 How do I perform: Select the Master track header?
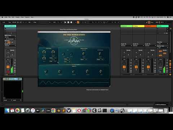coord(163,26)
